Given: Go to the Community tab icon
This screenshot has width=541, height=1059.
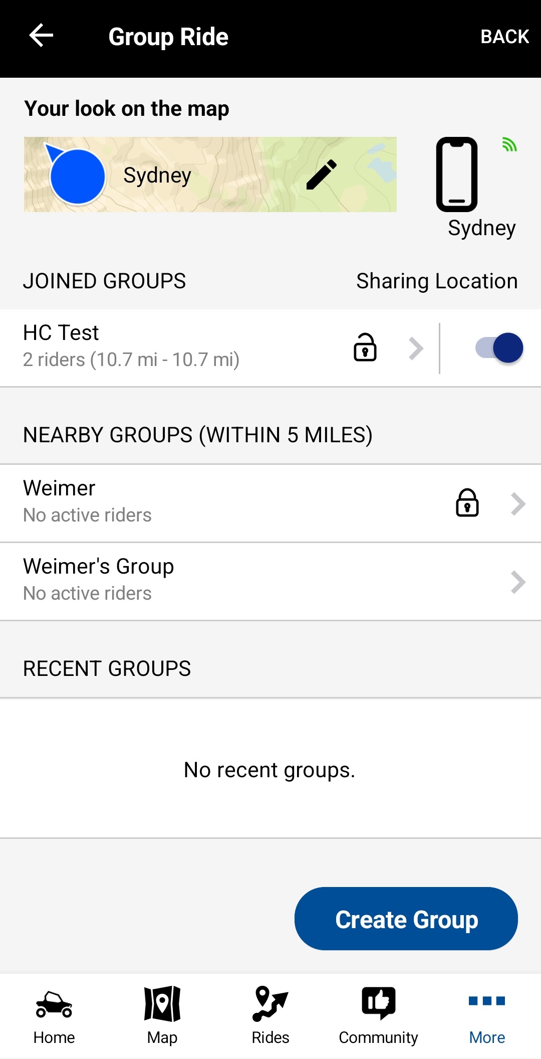Looking at the screenshot, I should [x=379, y=1003].
